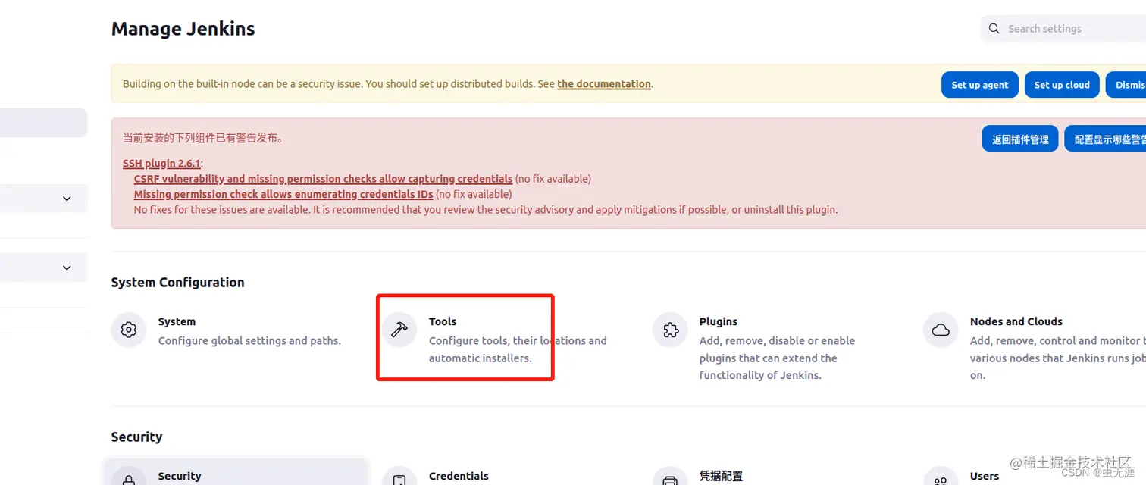Click text '当前安装的下列组件已有警告发布。'
This screenshot has height=485, width=1146.
203,139
